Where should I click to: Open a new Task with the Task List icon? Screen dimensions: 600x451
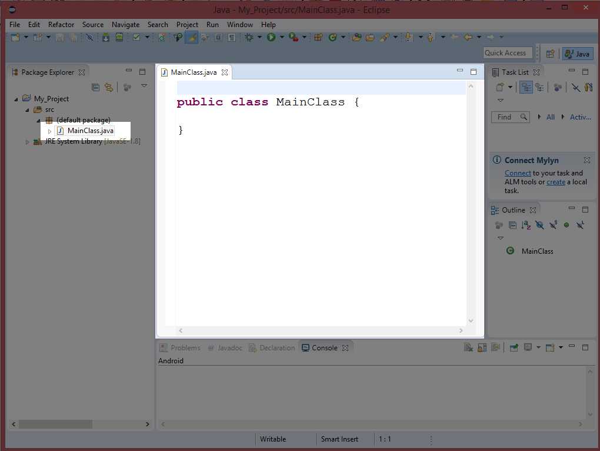pyautogui.click(x=499, y=87)
